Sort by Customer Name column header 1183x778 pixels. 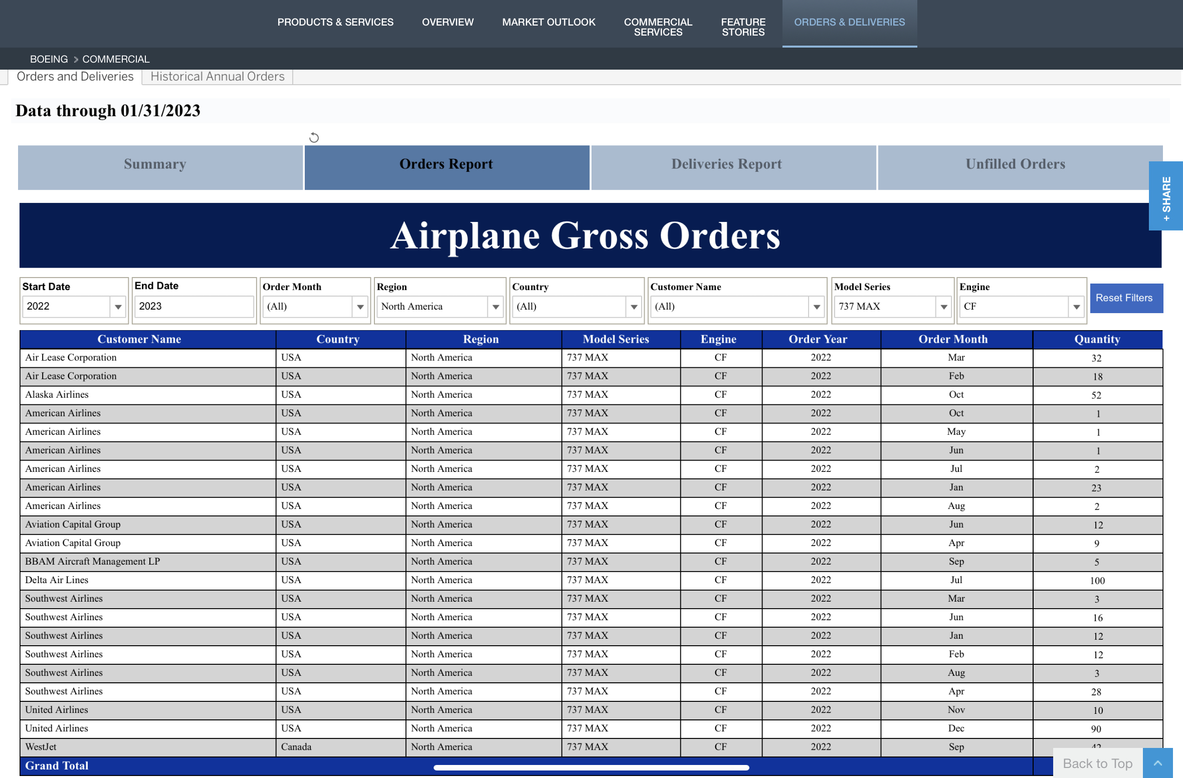148,339
